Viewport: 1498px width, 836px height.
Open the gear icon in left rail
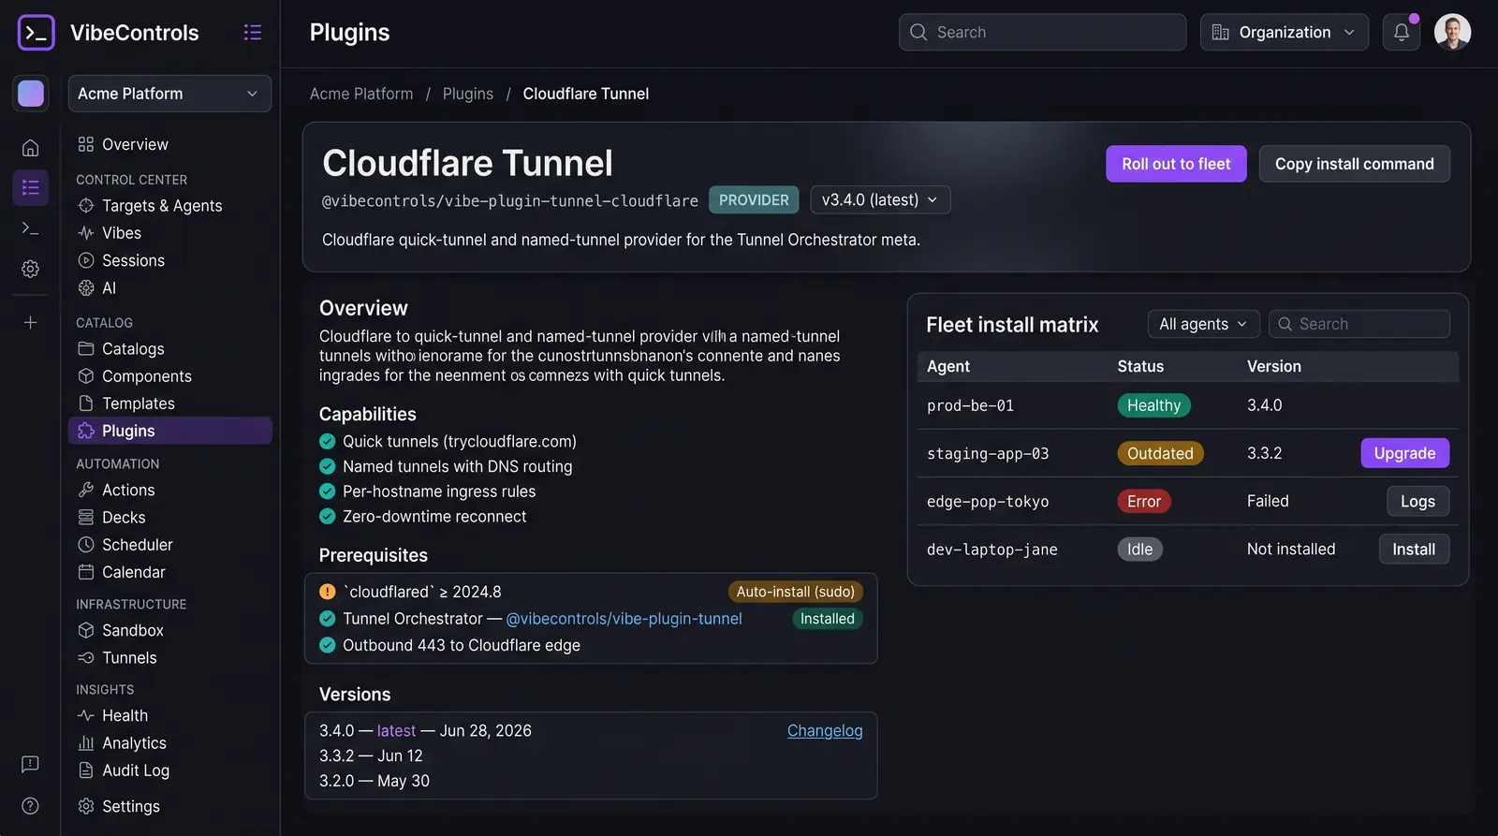coord(30,269)
